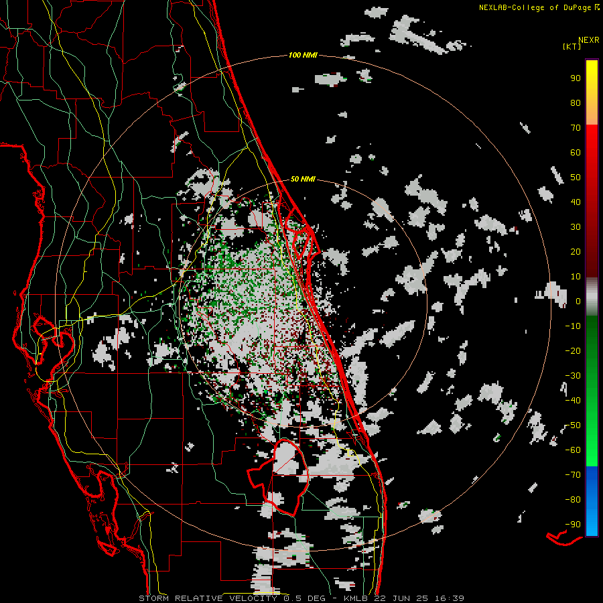Viewport: 603px width, 603px height.
Task: Click the -40 value on the velocity scale
Action: [x=573, y=401]
